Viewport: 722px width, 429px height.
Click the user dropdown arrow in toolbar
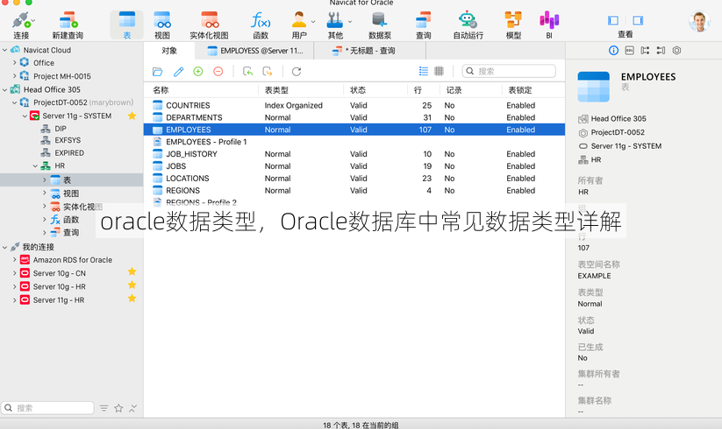click(313, 21)
